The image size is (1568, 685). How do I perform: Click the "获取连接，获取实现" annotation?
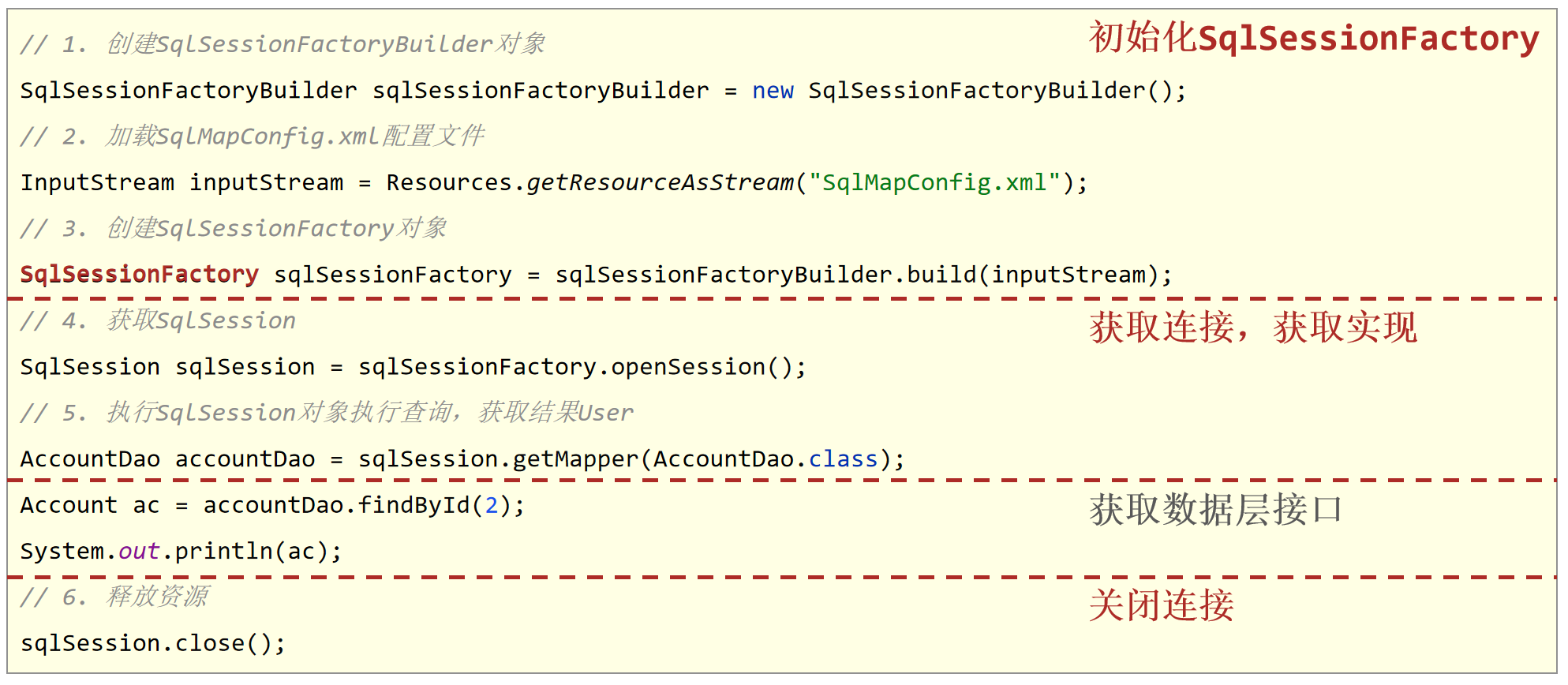(x=1252, y=328)
